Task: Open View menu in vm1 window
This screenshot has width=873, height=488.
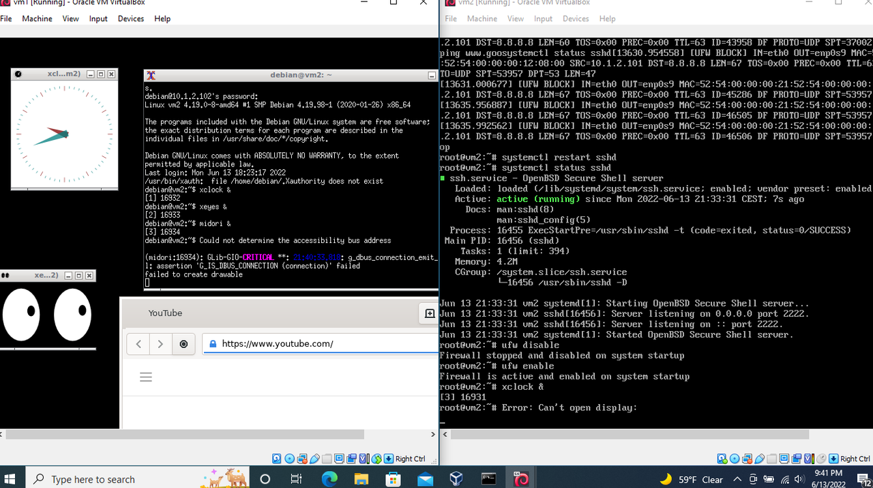Action: (71, 18)
